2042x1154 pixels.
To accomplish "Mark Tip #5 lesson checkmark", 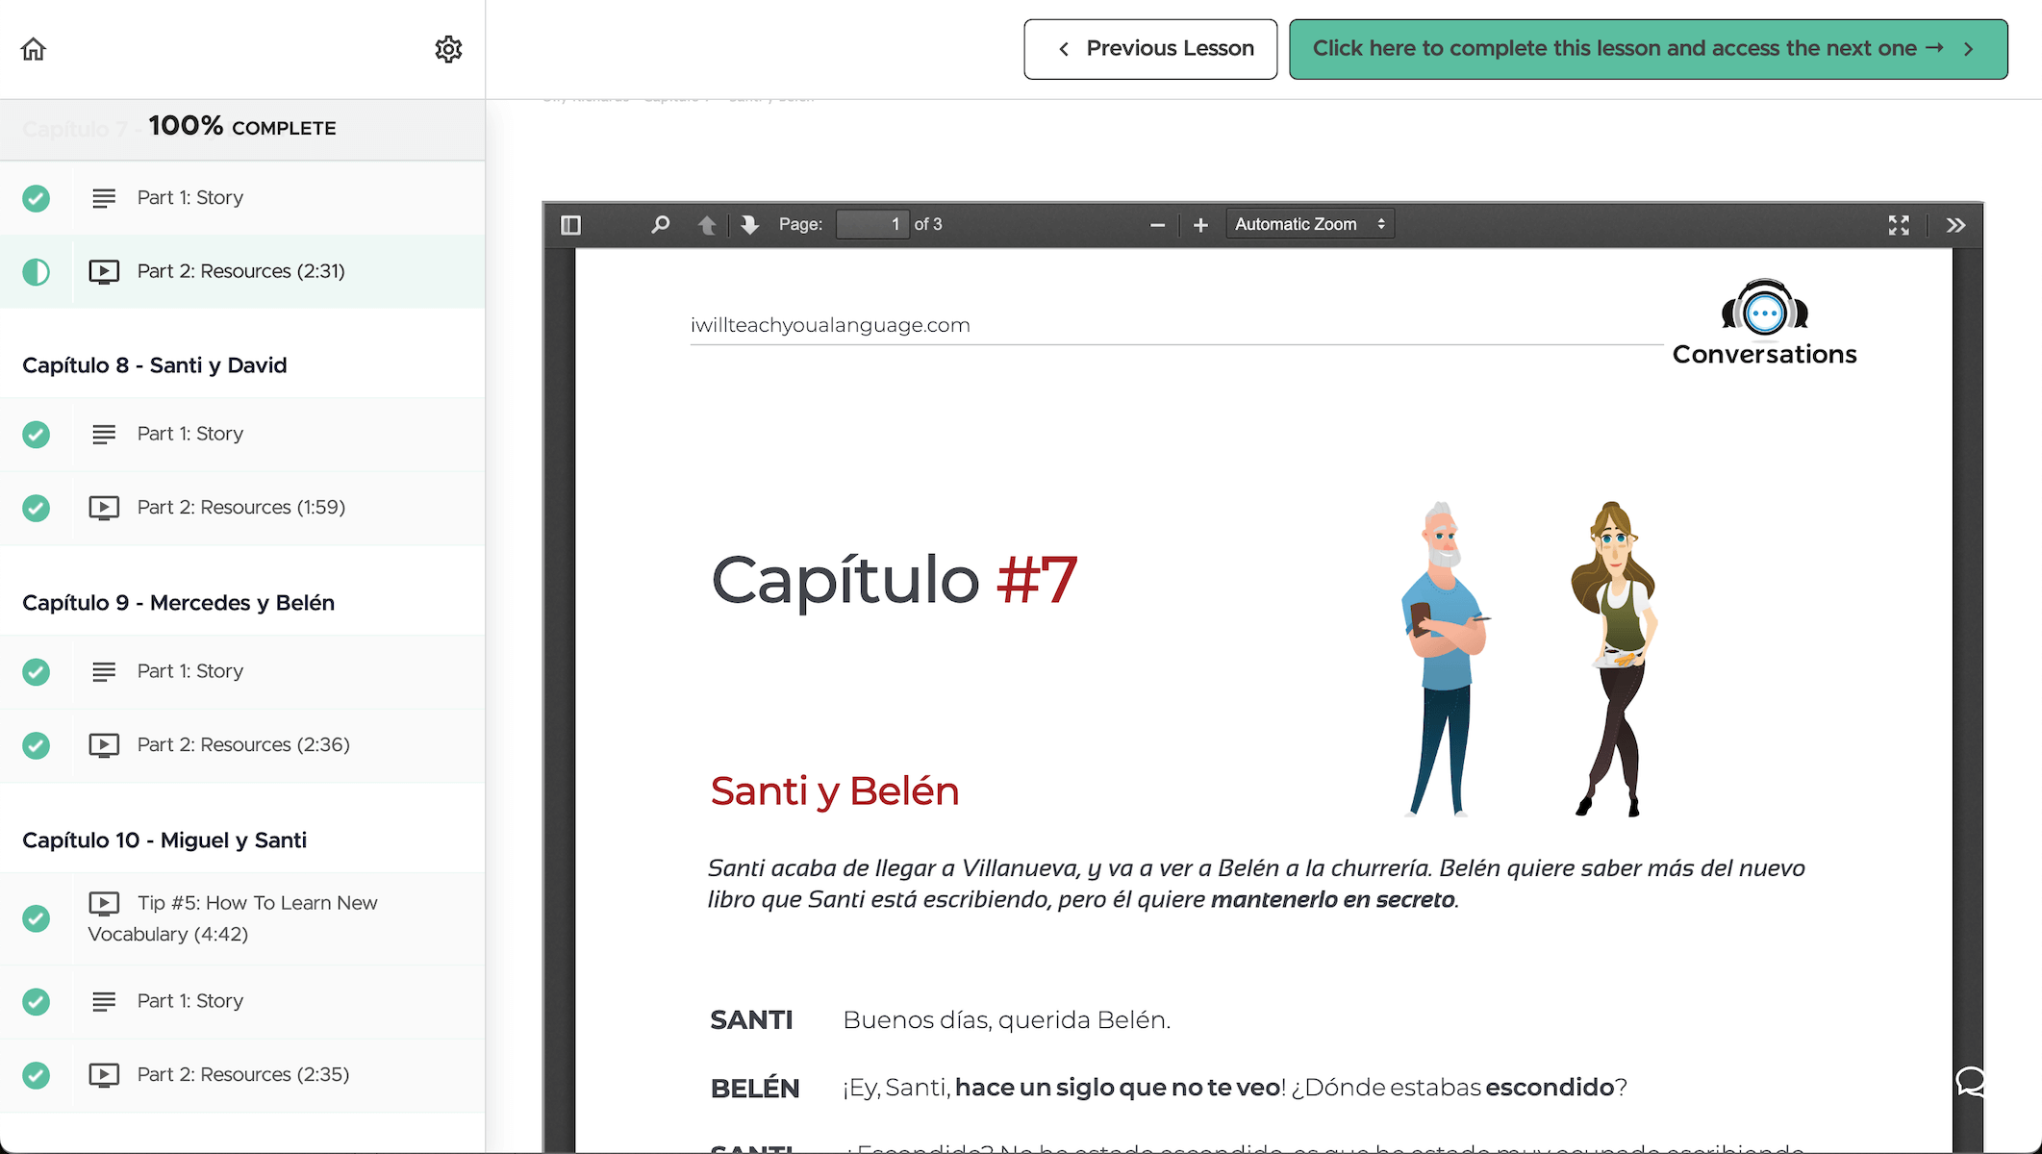I will point(36,918).
